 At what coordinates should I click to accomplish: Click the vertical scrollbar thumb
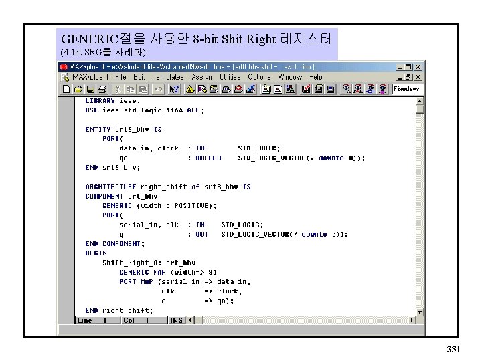click(420, 109)
